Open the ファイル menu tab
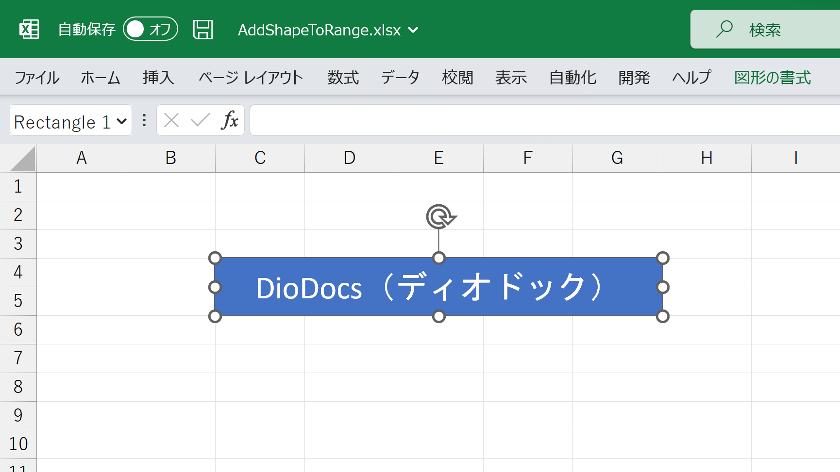 [37, 77]
